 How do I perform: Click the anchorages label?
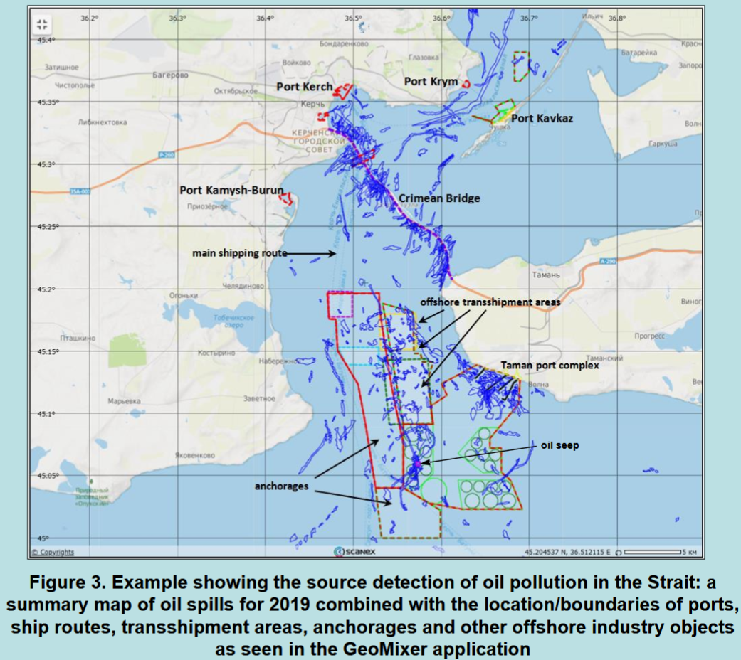pyautogui.click(x=282, y=486)
